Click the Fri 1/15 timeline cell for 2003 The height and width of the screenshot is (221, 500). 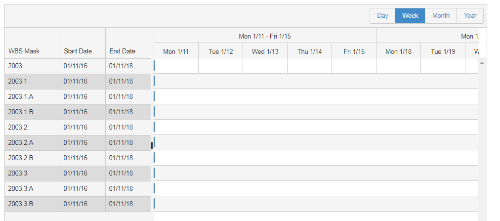[354, 66]
